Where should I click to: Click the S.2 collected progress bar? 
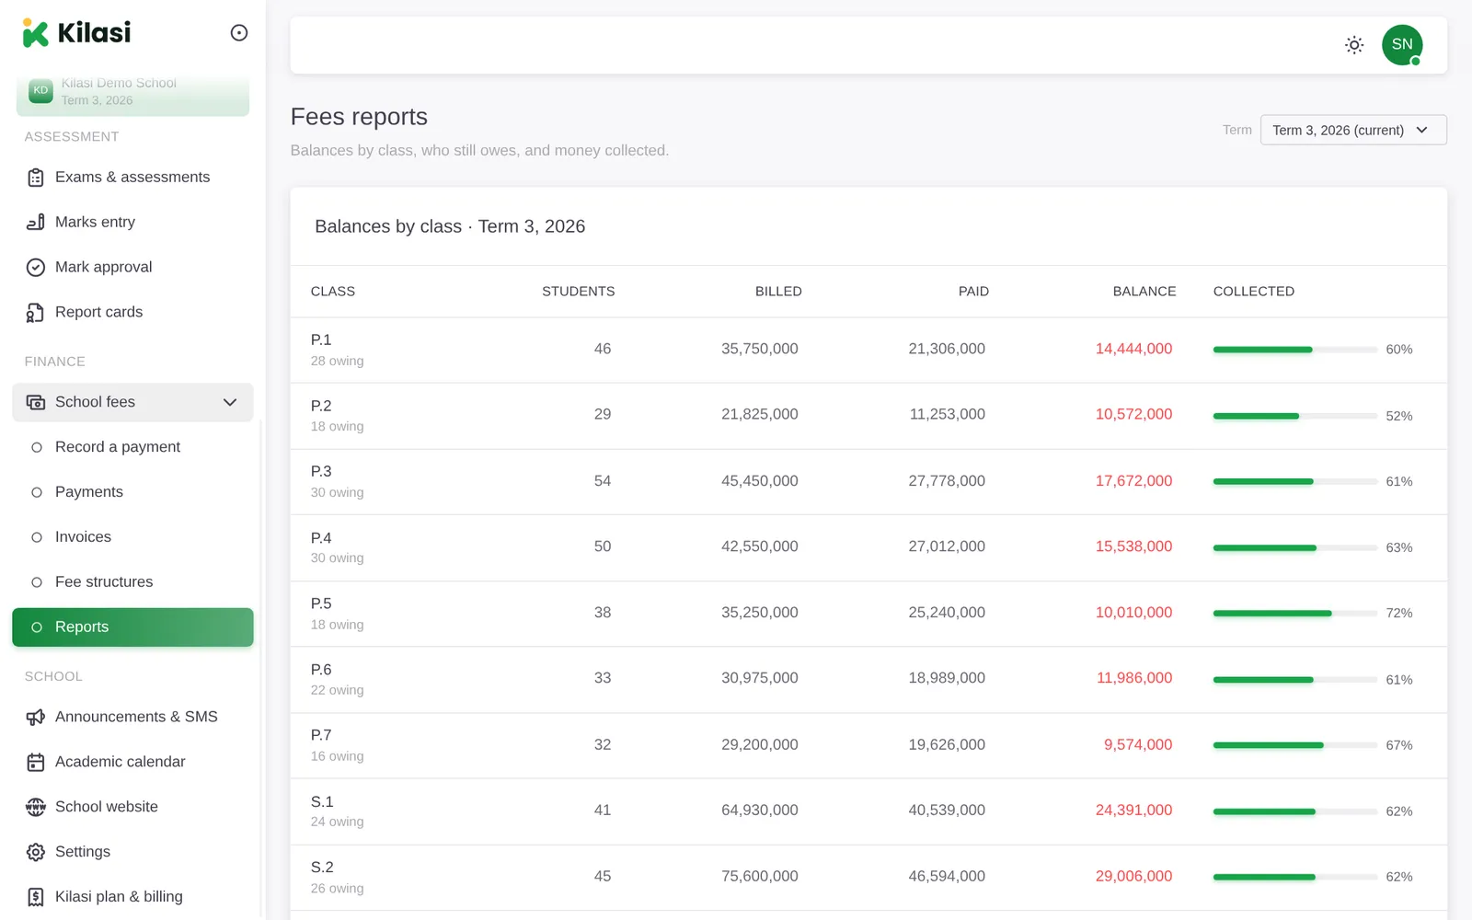click(x=1295, y=878)
